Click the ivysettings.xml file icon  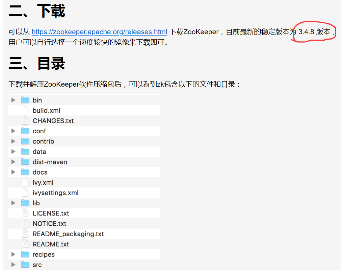[x=25, y=193]
